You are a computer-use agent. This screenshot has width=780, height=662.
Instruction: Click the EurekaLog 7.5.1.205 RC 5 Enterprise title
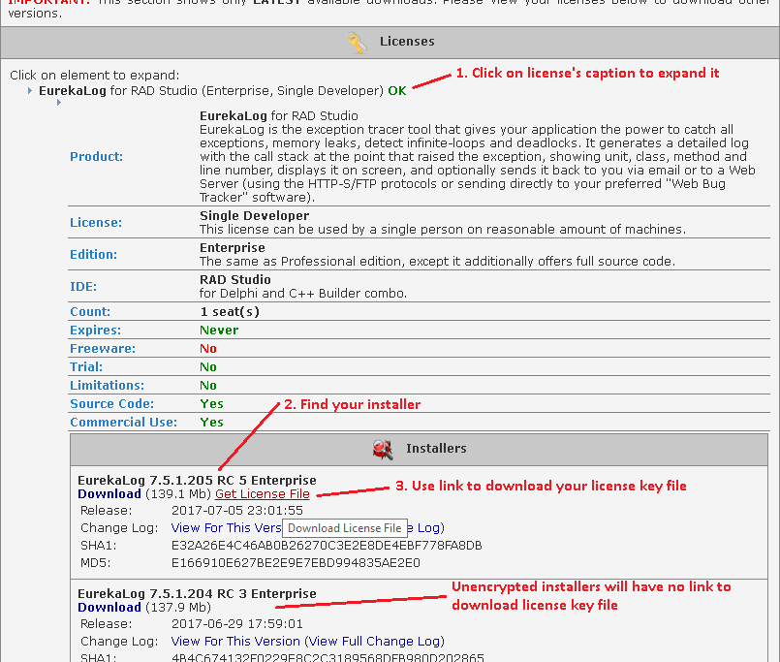pos(197,481)
